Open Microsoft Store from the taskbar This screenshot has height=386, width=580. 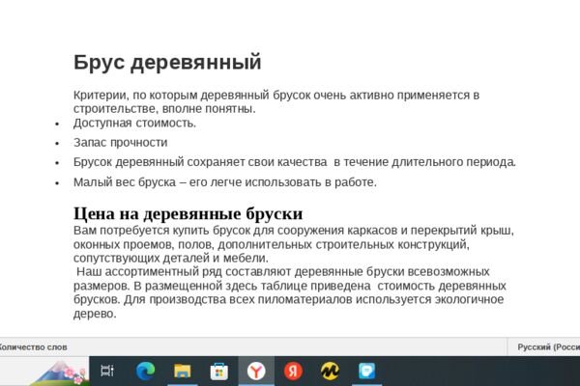pyautogui.click(x=219, y=372)
